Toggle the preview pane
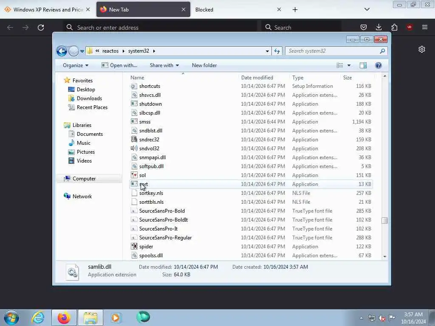This screenshot has width=435, height=326. [363, 65]
